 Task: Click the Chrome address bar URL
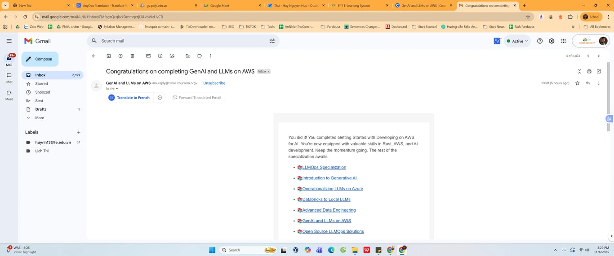click(x=102, y=17)
